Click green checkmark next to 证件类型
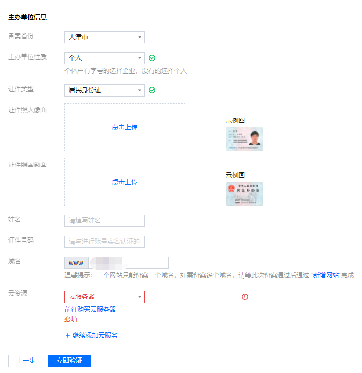The image size is (362, 373). (x=152, y=90)
